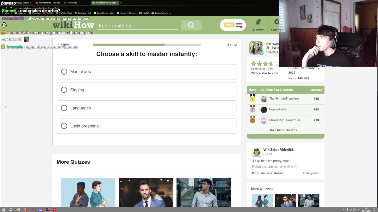Open the Windows Start button
Viewport: 378px width, 212px height.
pos(4,210)
